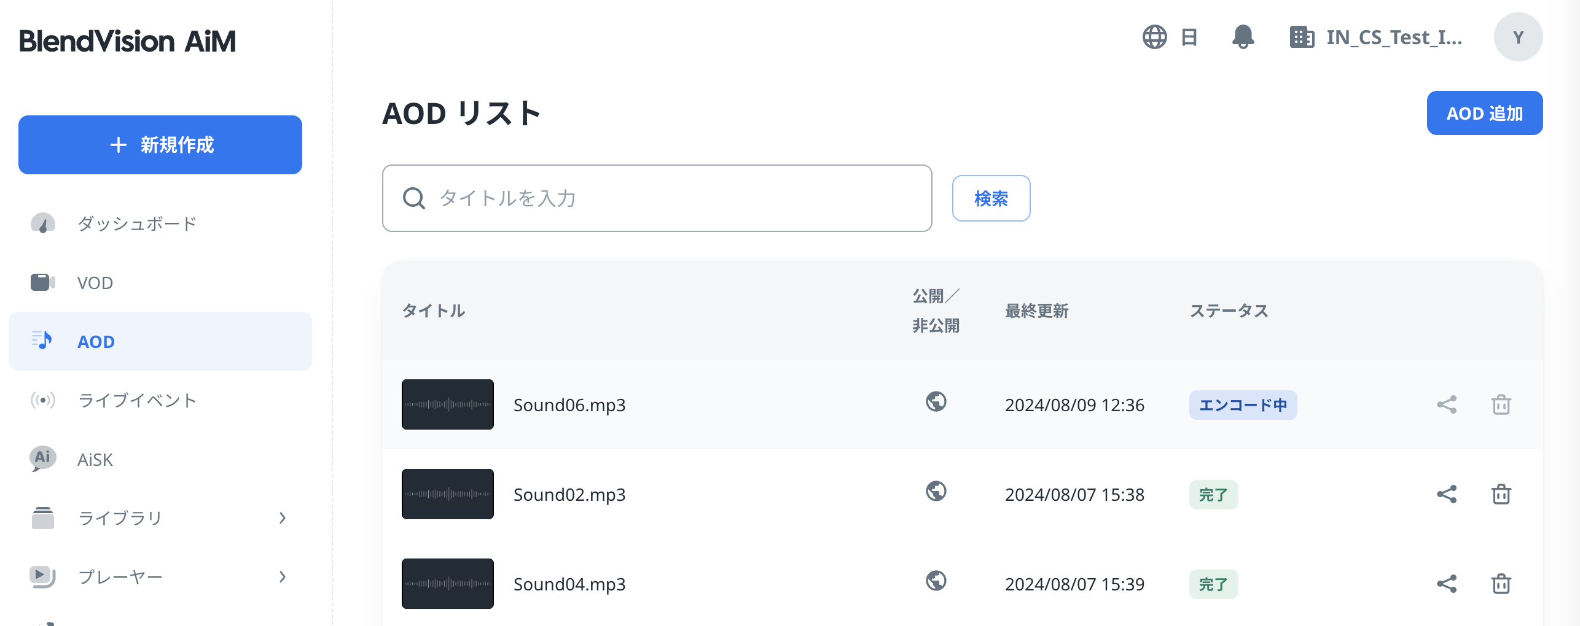Click the AOD musical note icon
Screen dimensions: 1580x626
click(41, 341)
